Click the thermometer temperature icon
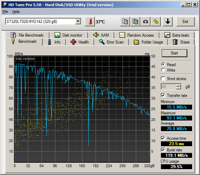The image size is (200, 175). point(90,22)
